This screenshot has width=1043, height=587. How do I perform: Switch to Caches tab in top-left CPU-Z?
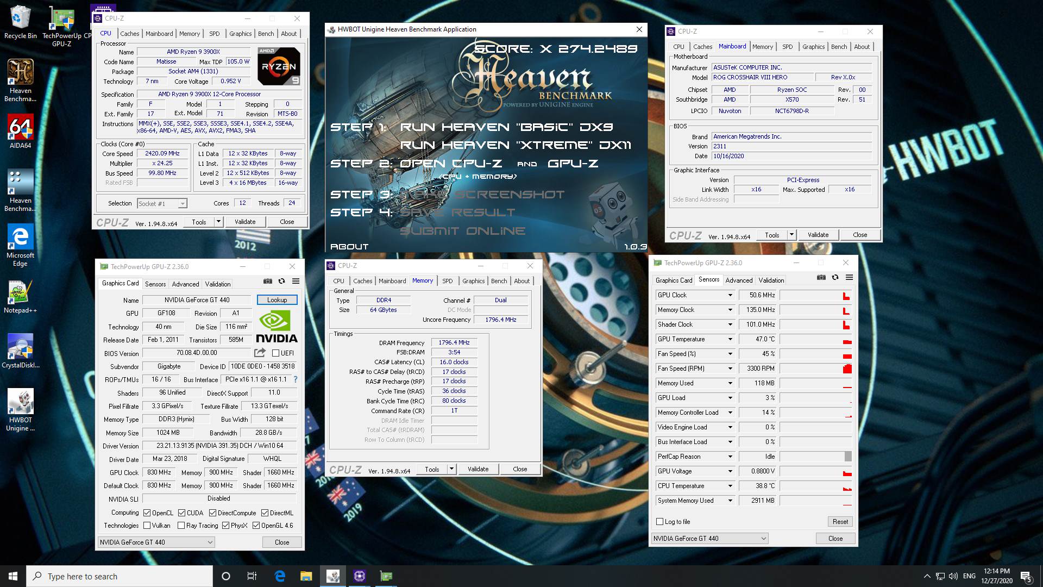(129, 34)
